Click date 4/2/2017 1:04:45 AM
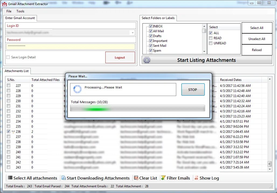This screenshot has height=193, width=277. tap(234, 131)
